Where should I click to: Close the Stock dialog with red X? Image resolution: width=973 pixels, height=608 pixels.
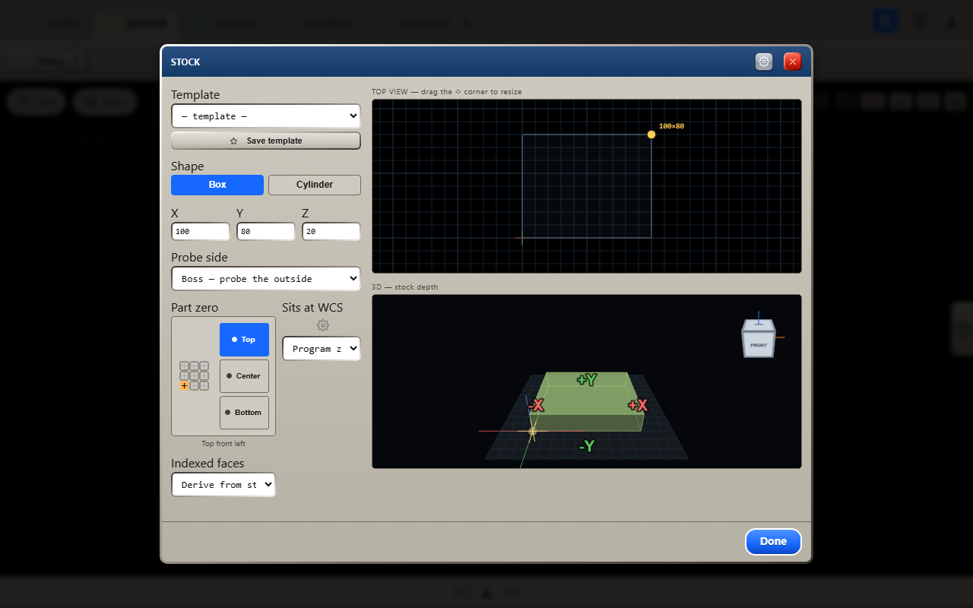click(793, 62)
